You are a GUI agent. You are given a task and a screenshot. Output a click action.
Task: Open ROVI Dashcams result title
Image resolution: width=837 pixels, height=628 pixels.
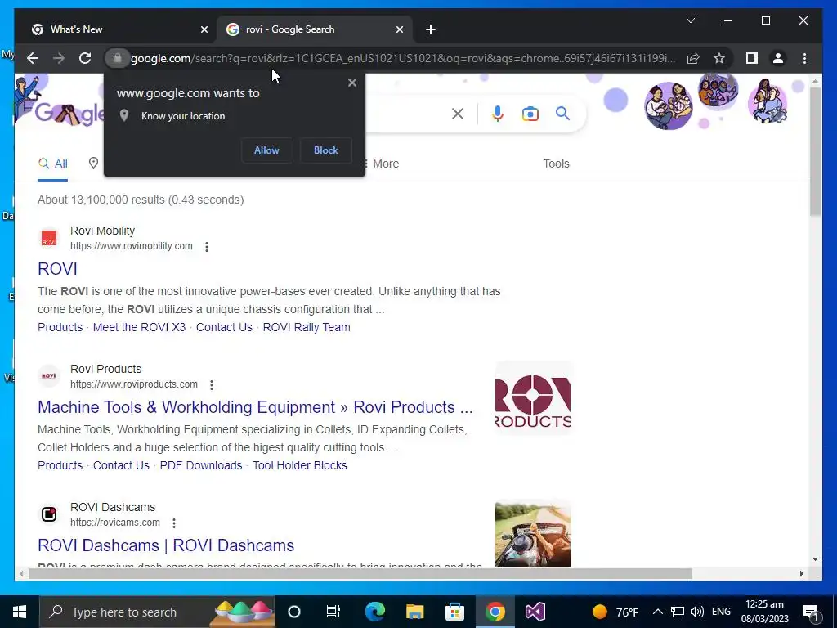pos(166,545)
